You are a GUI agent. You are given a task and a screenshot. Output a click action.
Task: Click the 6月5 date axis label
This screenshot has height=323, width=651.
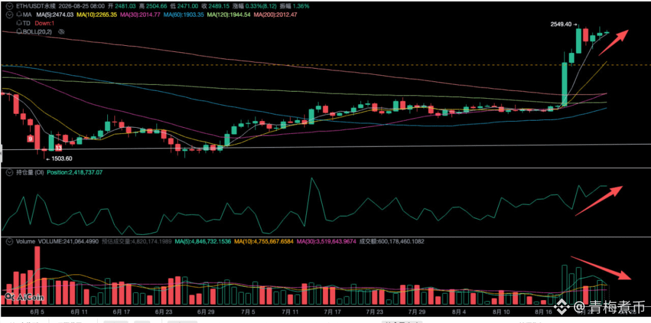click(x=37, y=312)
